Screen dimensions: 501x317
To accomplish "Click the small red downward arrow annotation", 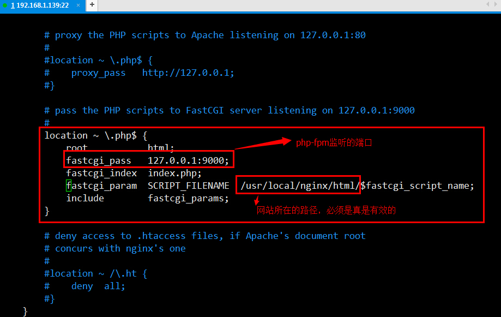I will pos(255,201).
